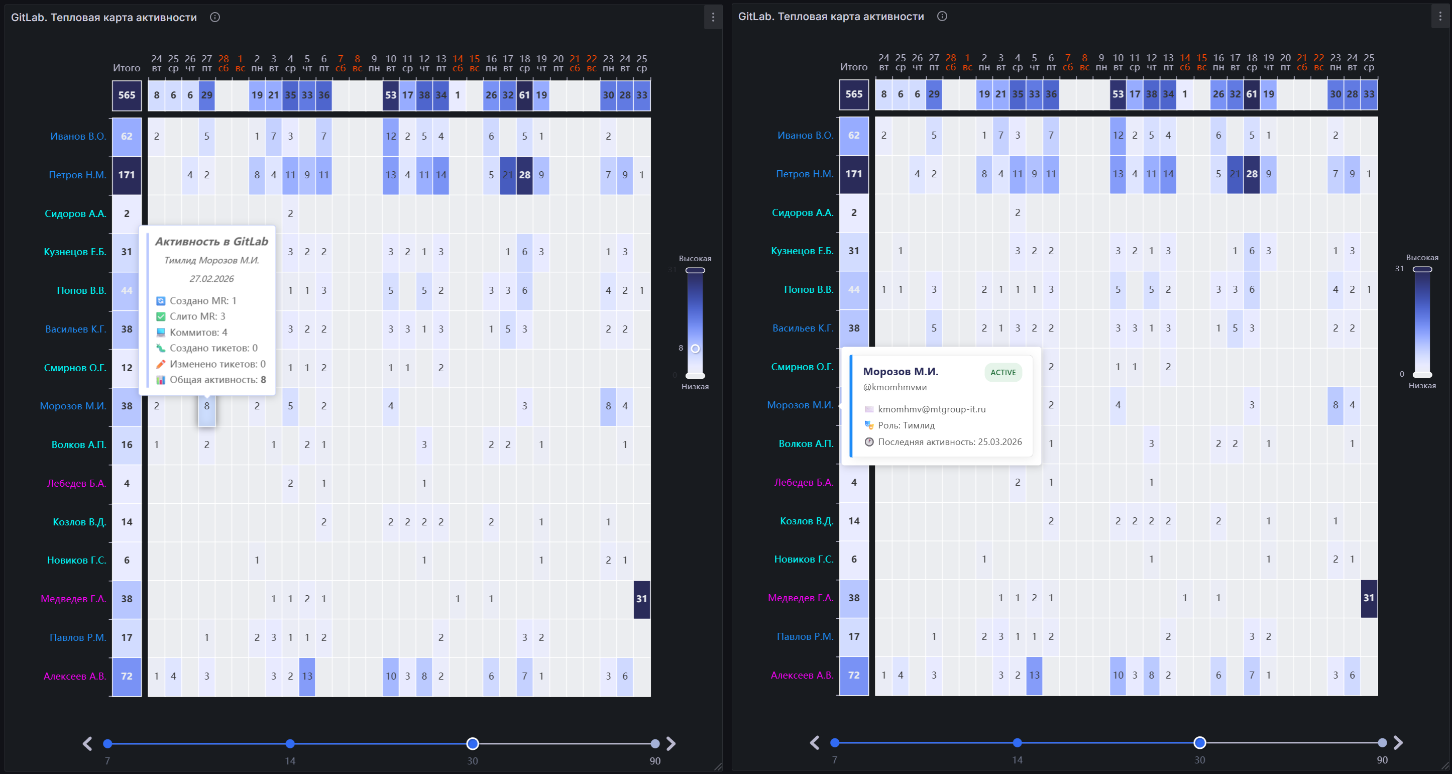Click info icon beside right panel title
The width and height of the screenshot is (1452, 774).
point(942,17)
